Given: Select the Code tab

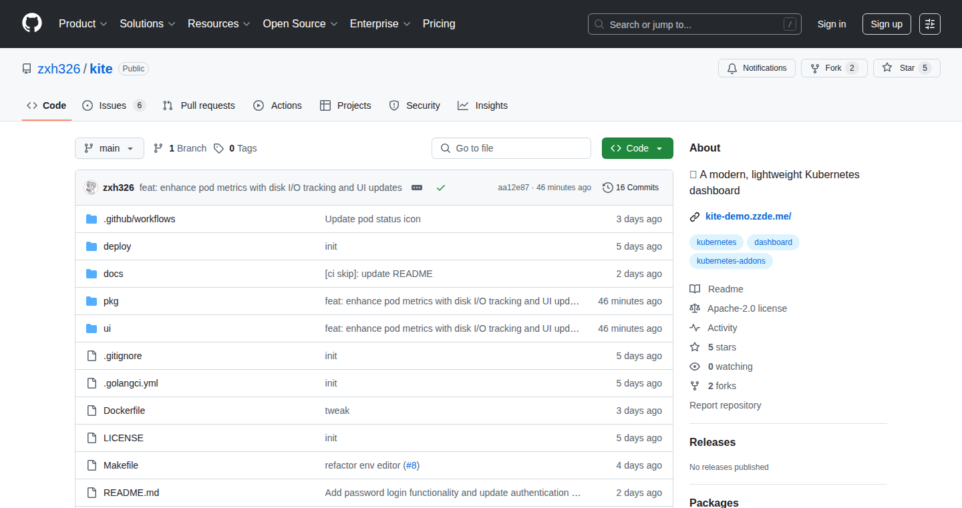Looking at the screenshot, I should point(47,105).
